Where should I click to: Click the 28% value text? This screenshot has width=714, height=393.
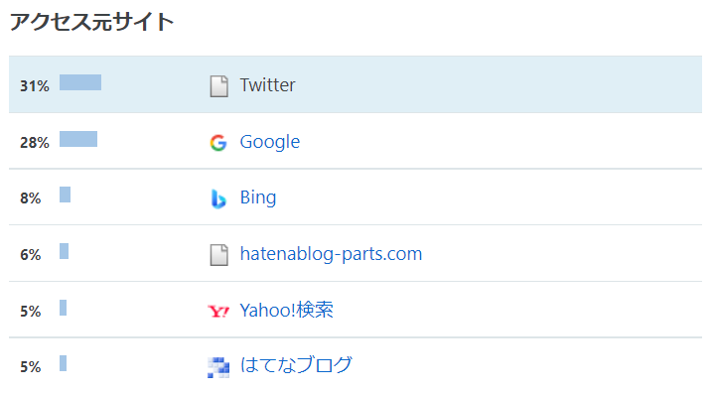tap(35, 143)
